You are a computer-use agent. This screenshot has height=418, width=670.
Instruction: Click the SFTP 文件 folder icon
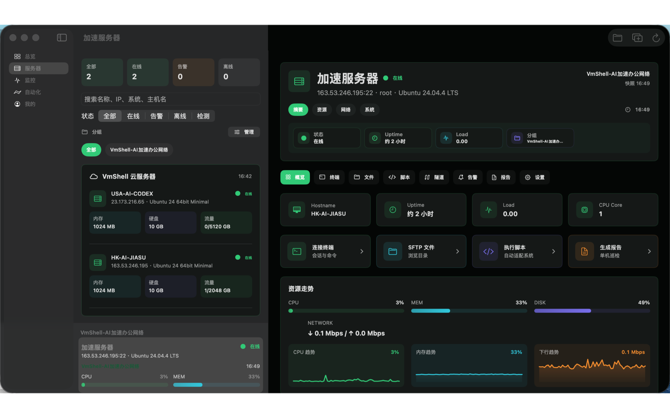coord(393,251)
